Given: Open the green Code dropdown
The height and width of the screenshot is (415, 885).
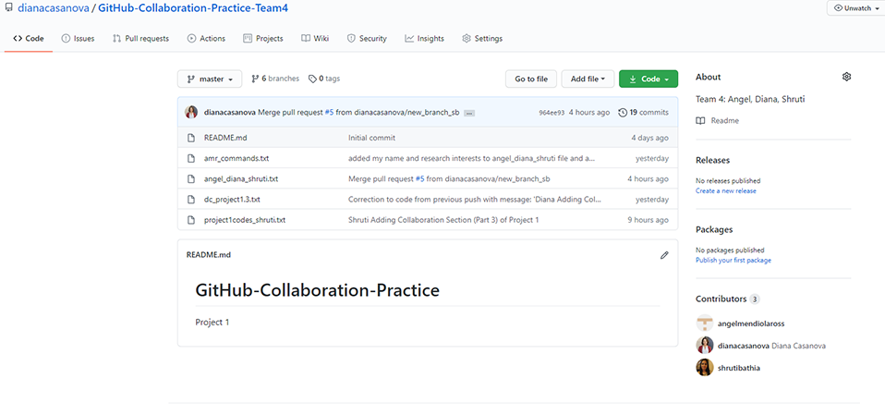Looking at the screenshot, I should (x=648, y=79).
